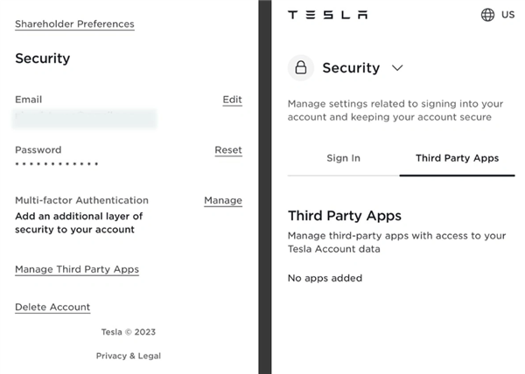525x374 pixels.
Task: Select the US region label
Action: [507, 15]
